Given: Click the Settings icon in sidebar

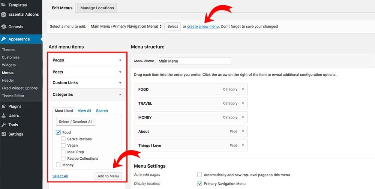Looking at the screenshot, I should pyautogui.click(x=4, y=134).
